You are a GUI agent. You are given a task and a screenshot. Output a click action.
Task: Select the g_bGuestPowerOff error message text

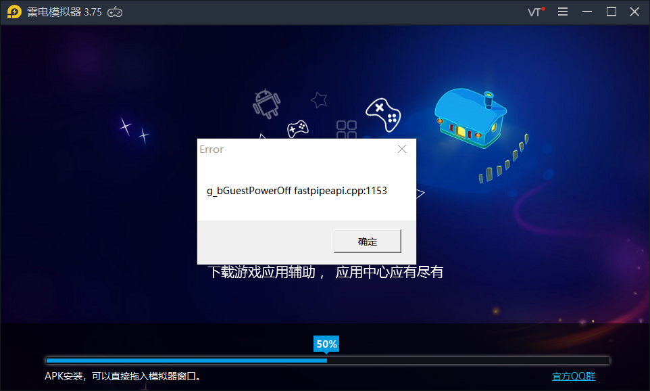coord(298,191)
